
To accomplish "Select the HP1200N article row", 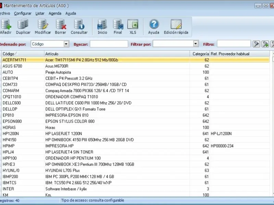I will pyautogui.click(x=96, y=134).
